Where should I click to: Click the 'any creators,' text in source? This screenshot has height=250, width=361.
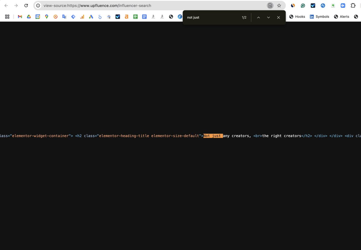click(x=237, y=136)
